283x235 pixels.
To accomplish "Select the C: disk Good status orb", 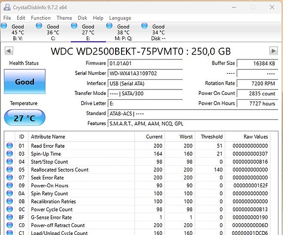I will (39, 26).
